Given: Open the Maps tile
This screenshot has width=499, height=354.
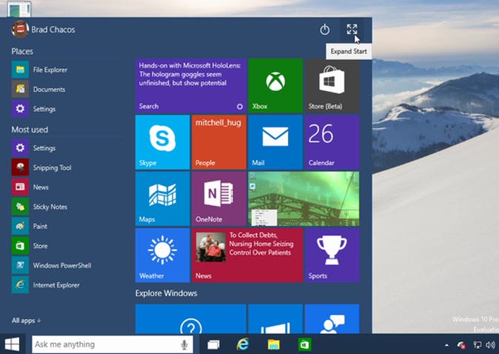Looking at the screenshot, I should click(x=162, y=198).
